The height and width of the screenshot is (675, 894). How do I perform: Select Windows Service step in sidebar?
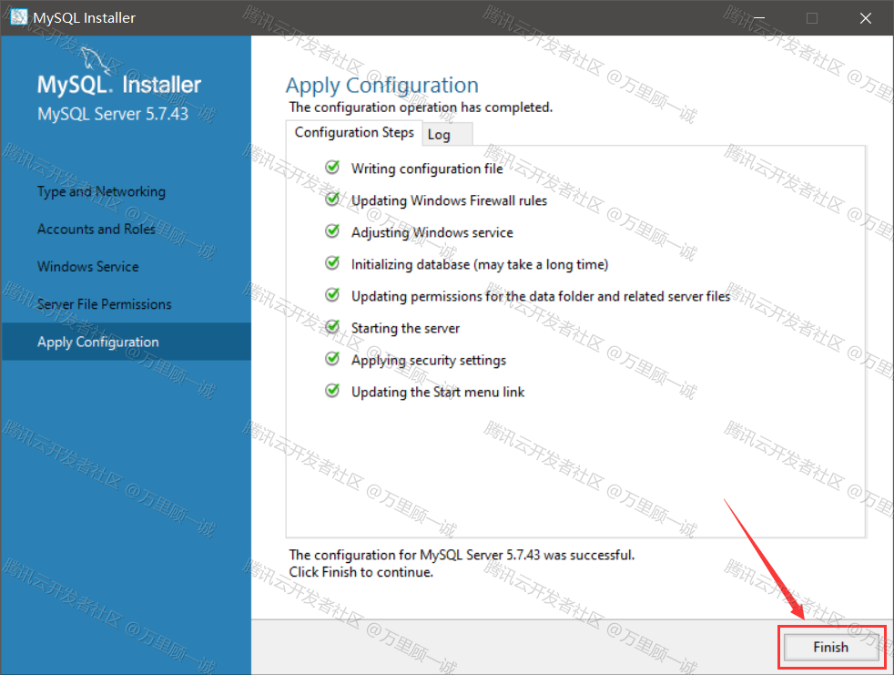[x=87, y=267]
